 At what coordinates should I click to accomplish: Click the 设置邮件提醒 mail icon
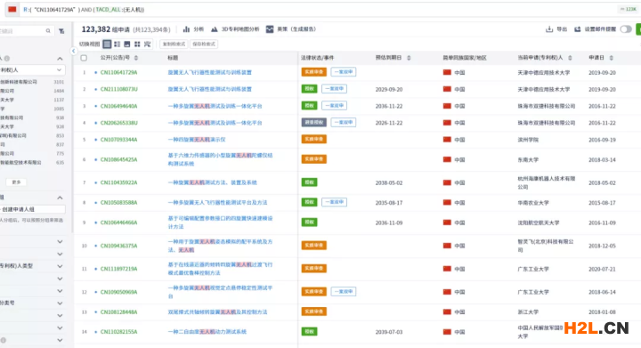click(577, 29)
